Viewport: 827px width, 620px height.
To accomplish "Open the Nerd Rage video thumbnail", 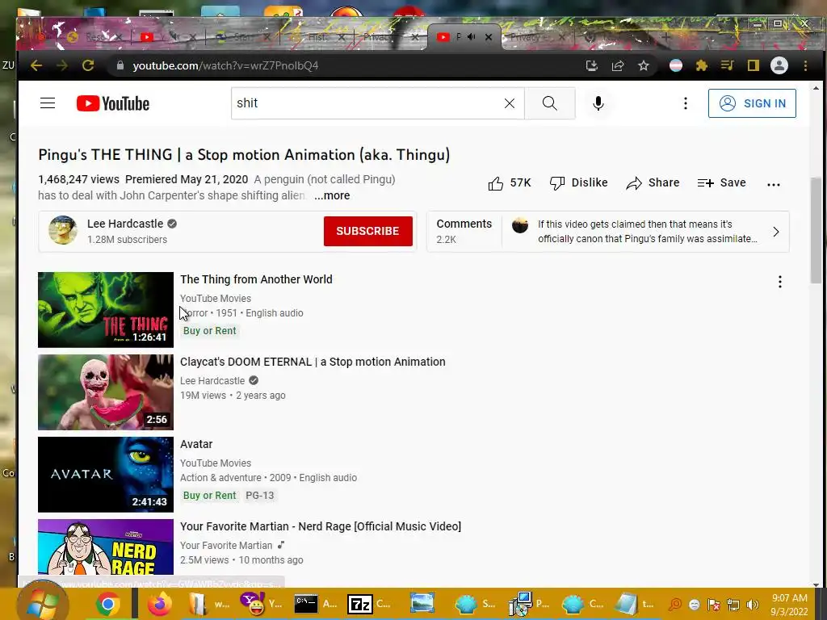I will [x=106, y=547].
